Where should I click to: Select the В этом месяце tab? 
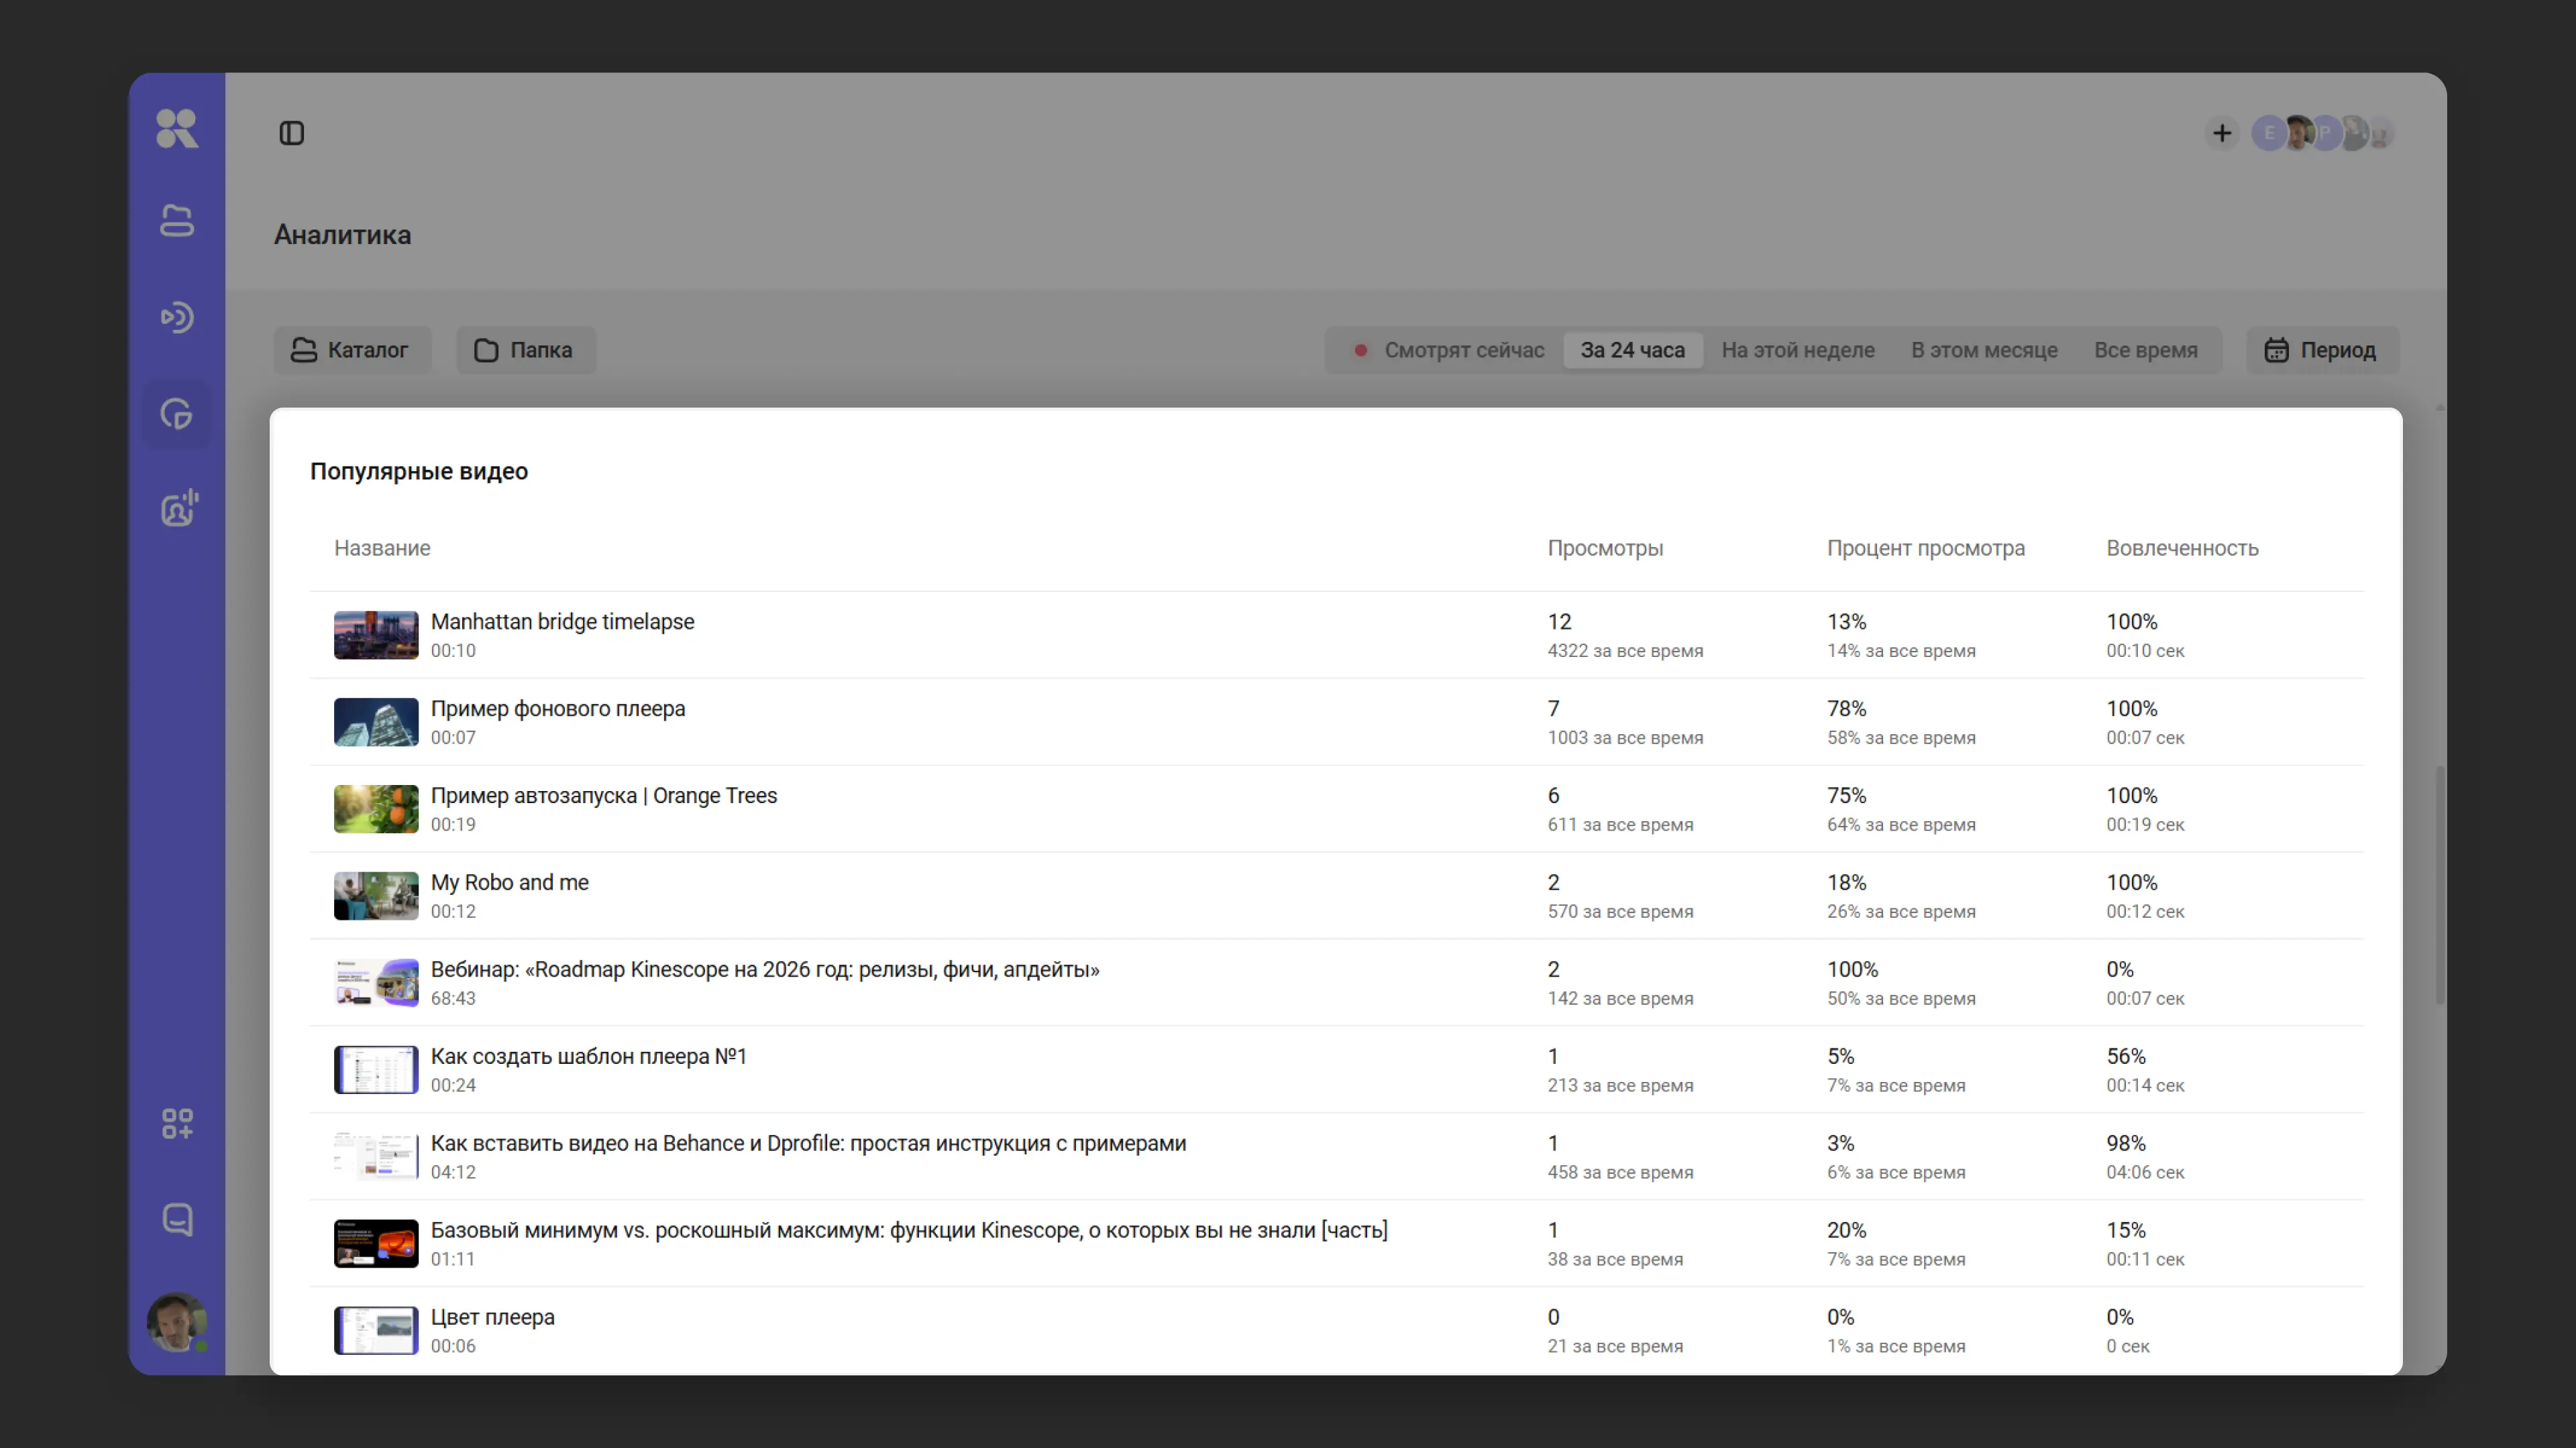point(1984,351)
